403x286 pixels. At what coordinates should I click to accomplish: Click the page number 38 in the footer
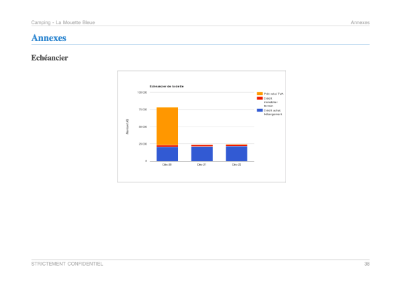click(x=367, y=264)
